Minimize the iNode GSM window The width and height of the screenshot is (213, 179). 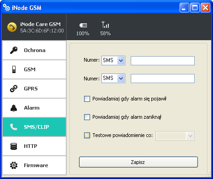click(184, 8)
